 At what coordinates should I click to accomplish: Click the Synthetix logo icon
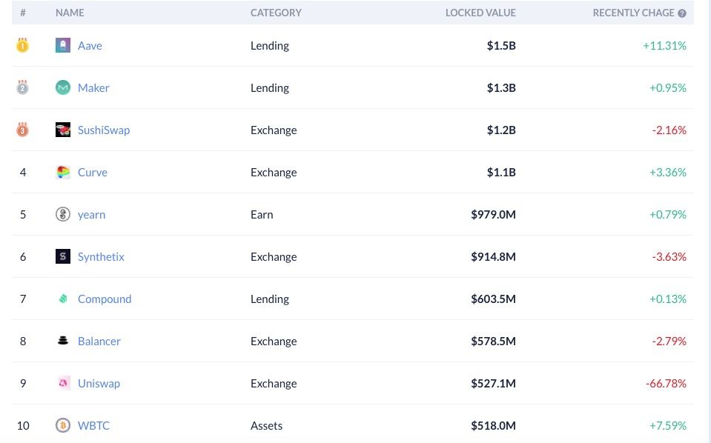tap(63, 256)
